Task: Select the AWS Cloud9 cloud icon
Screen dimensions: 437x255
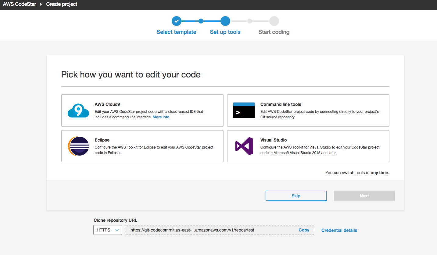Action: [x=78, y=110]
